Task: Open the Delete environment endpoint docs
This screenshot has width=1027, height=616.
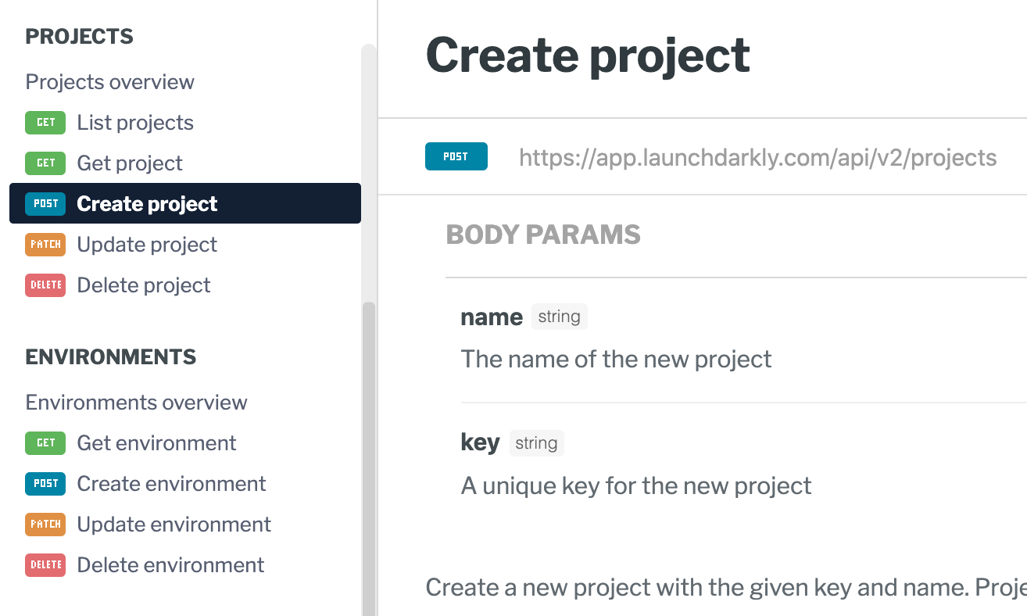Action: (x=170, y=565)
